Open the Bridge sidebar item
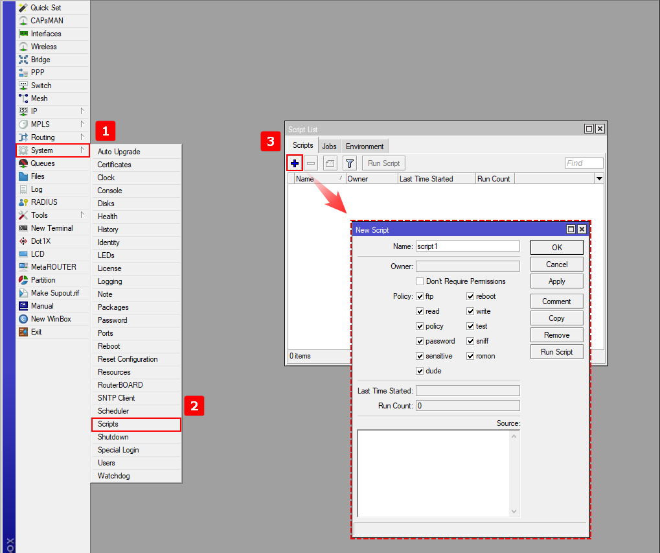 coord(40,60)
